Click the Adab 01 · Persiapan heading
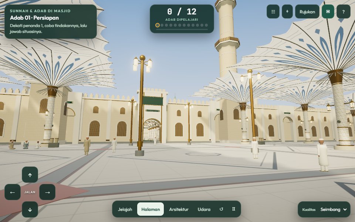Image resolution: width=355 pixels, height=222 pixels. point(34,18)
